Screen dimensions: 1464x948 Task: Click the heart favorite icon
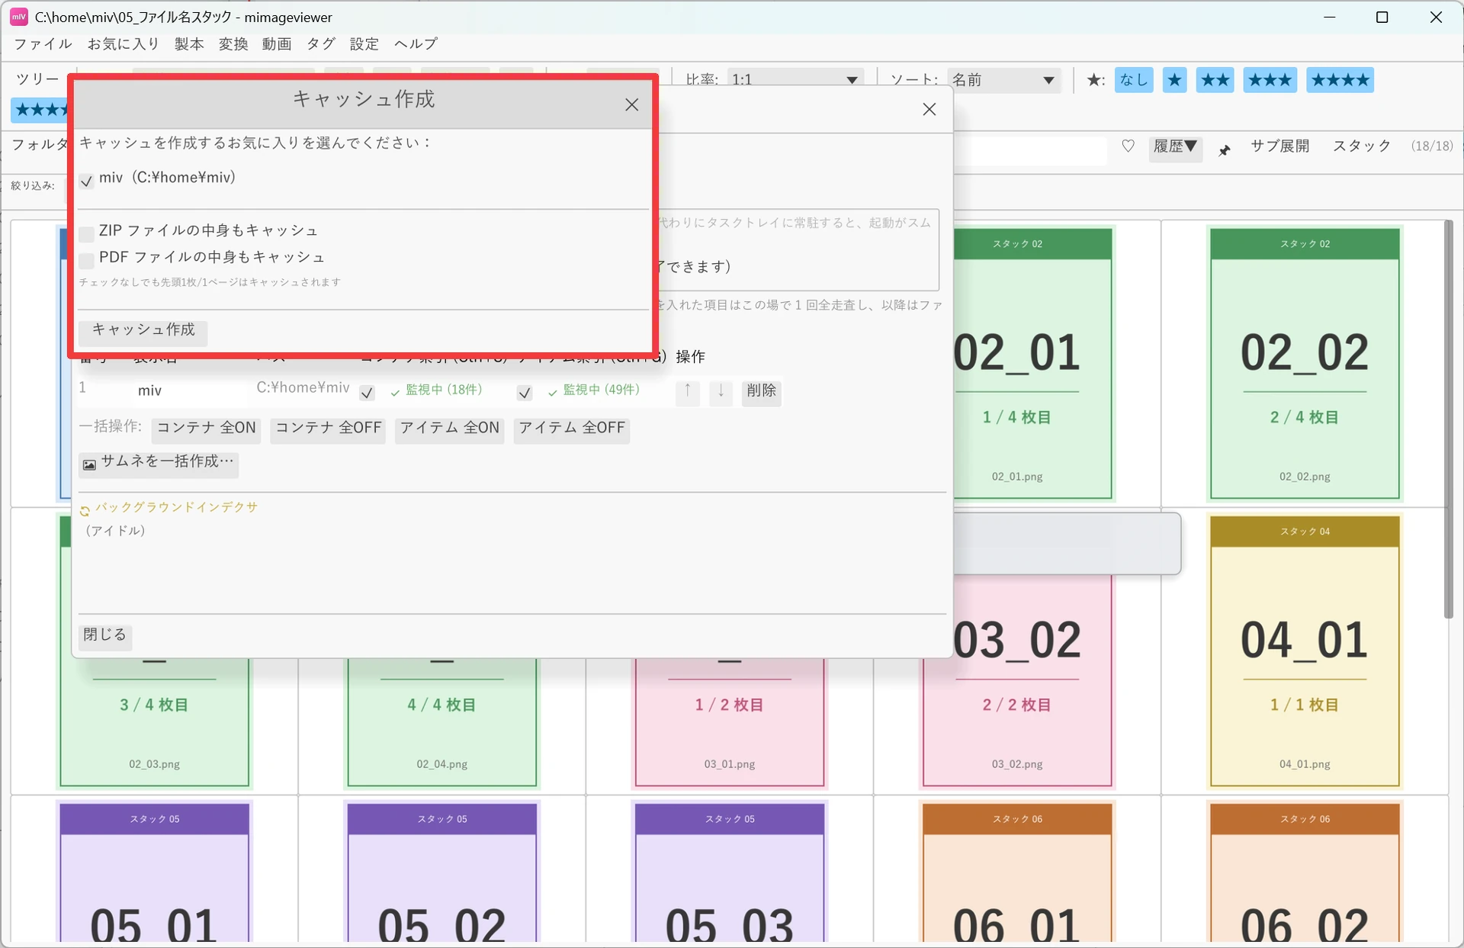tap(1128, 146)
